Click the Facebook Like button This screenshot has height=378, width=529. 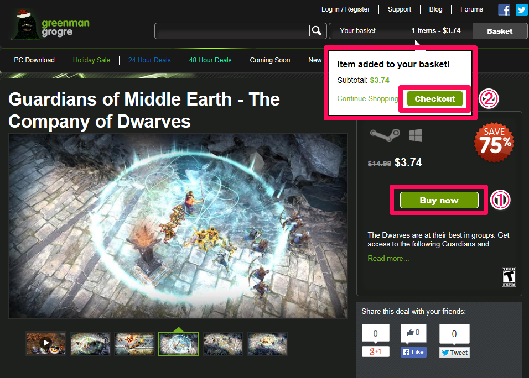(413, 352)
